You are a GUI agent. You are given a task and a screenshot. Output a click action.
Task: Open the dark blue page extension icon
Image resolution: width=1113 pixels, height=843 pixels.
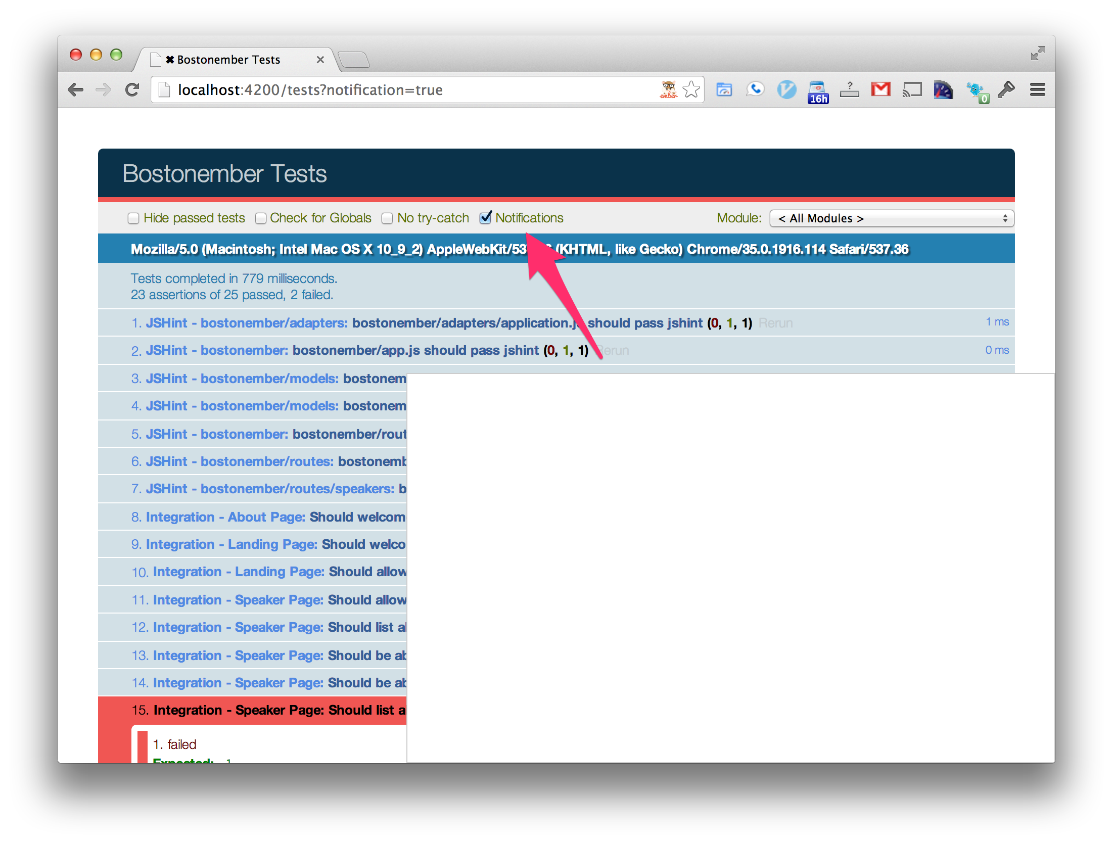[x=943, y=90]
